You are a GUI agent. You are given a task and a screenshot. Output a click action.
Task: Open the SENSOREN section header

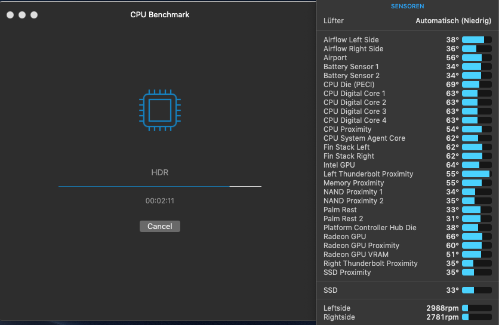pyautogui.click(x=407, y=7)
